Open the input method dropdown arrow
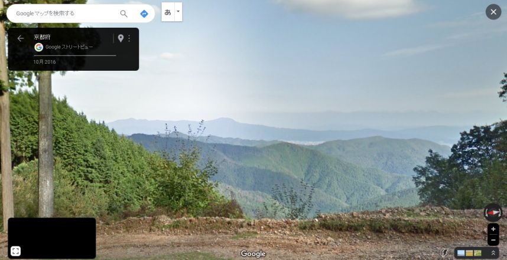This screenshot has height=260, width=507. [178, 12]
